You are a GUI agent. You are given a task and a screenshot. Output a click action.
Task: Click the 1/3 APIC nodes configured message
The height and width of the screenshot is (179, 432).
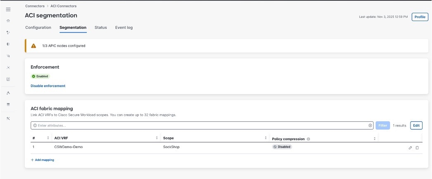pyautogui.click(x=64, y=46)
